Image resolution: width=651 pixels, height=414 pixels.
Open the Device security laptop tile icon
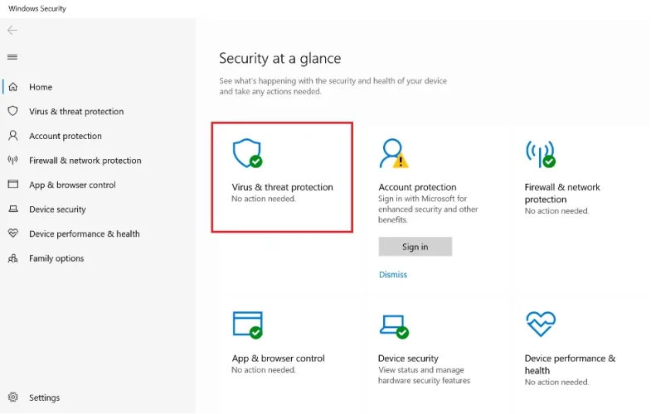click(393, 325)
